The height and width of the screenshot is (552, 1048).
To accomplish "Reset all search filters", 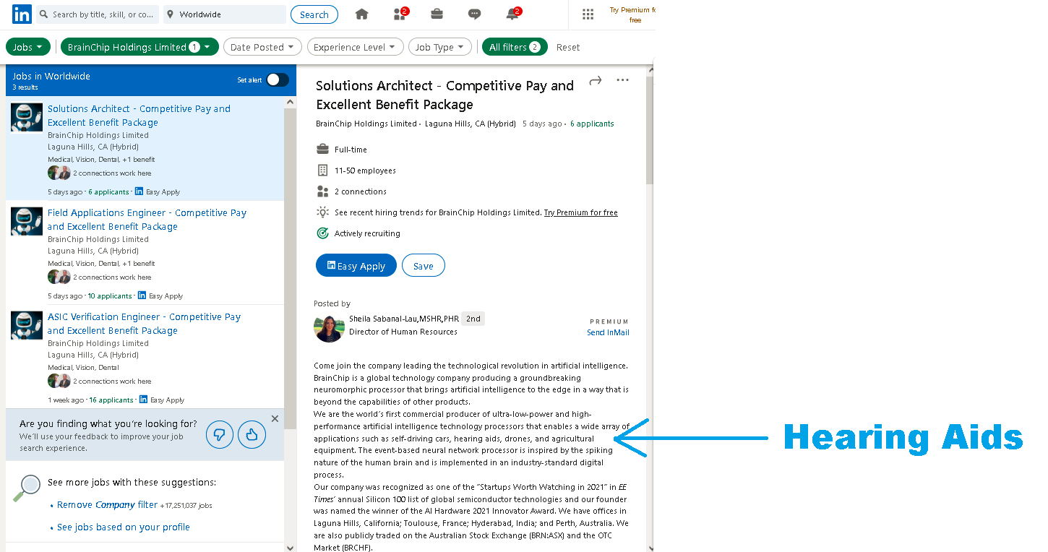I will (568, 47).
